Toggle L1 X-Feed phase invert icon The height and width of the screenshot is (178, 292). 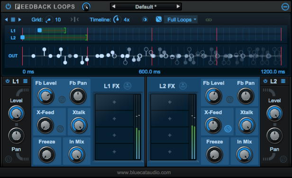[60, 129]
